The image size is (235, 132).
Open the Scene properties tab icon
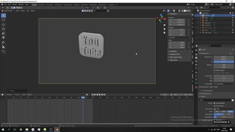tap(196, 65)
